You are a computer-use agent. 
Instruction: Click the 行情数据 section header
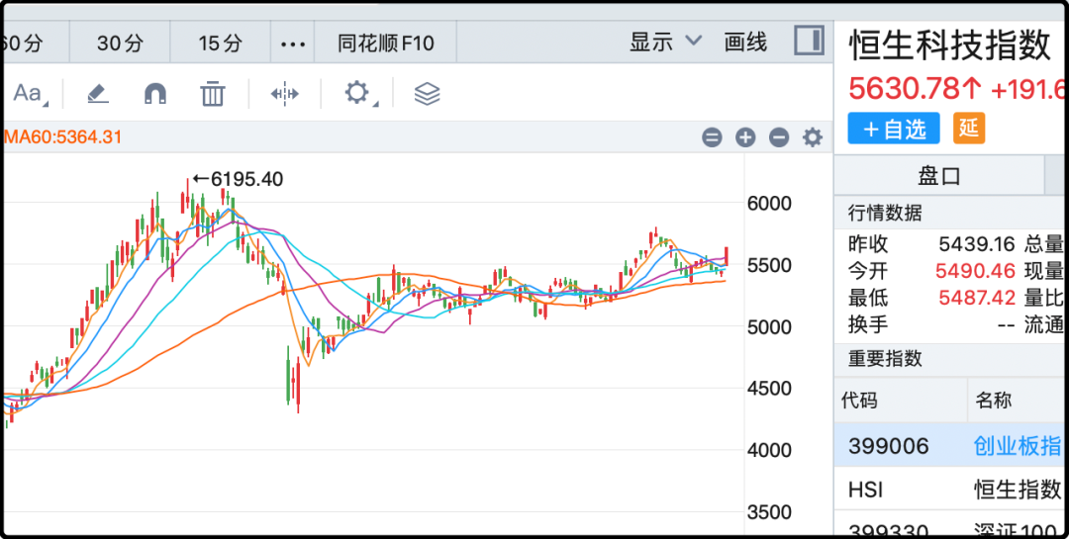(884, 214)
